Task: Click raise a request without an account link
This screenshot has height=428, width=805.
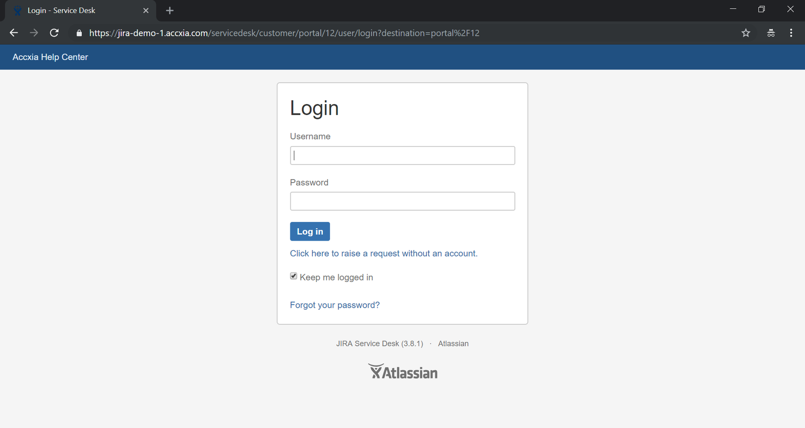Action: (x=384, y=253)
